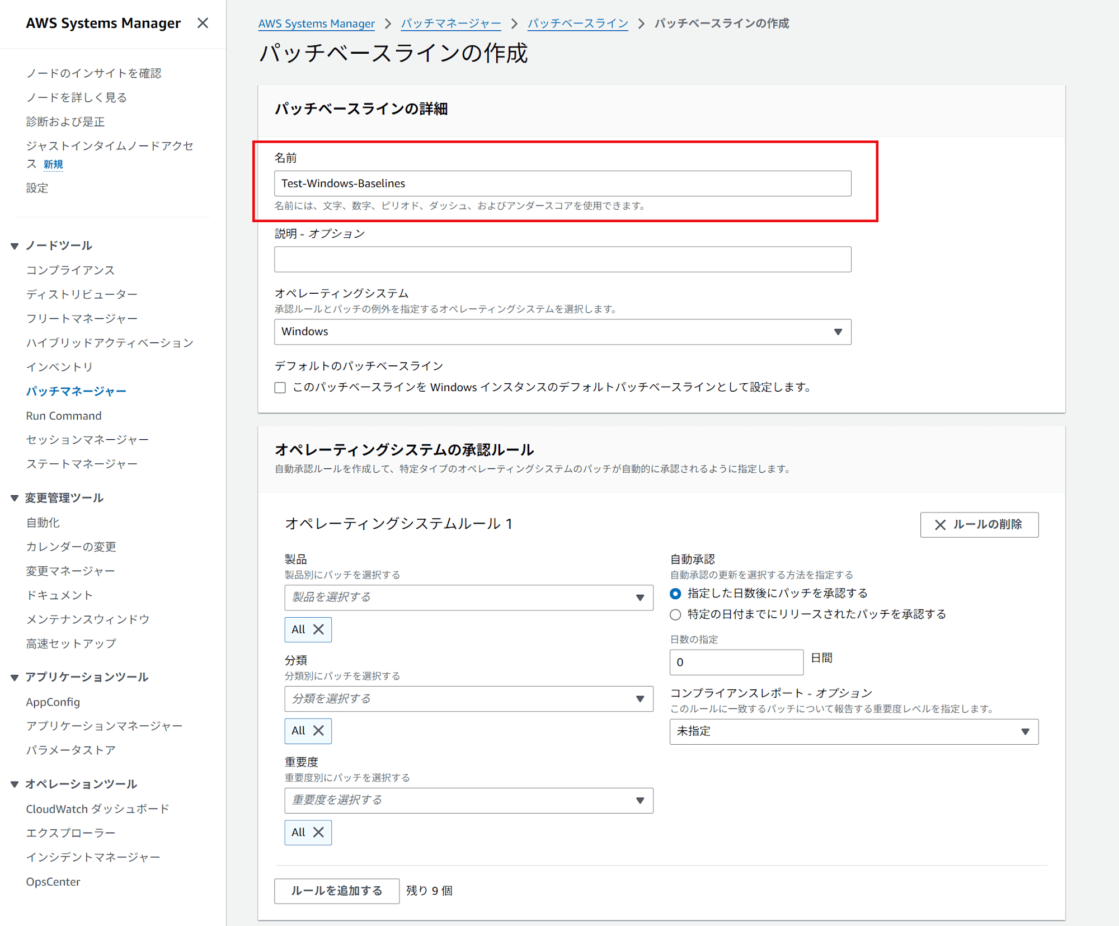Click the ルールの削除 button
The height and width of the screenshot is (926, 1119).
pos(979,525)
